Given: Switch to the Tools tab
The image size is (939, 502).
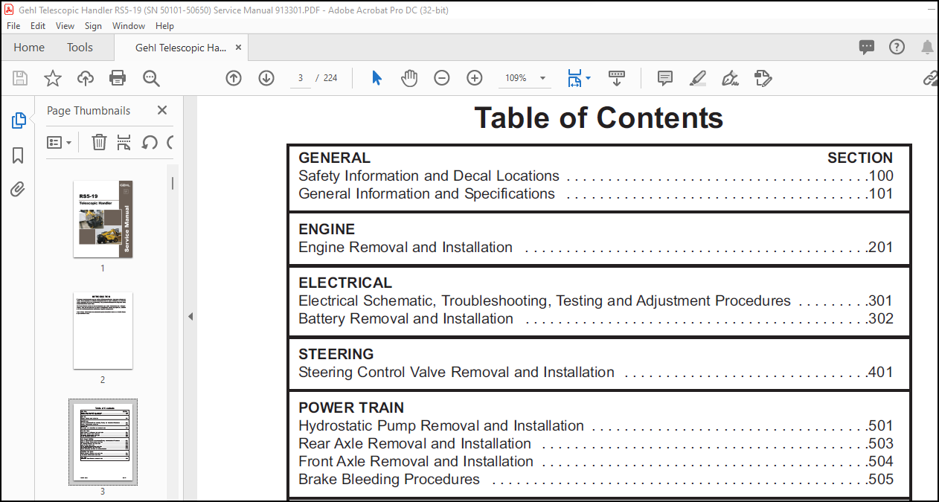Looking at the screenshot, I should pos(80,48).
